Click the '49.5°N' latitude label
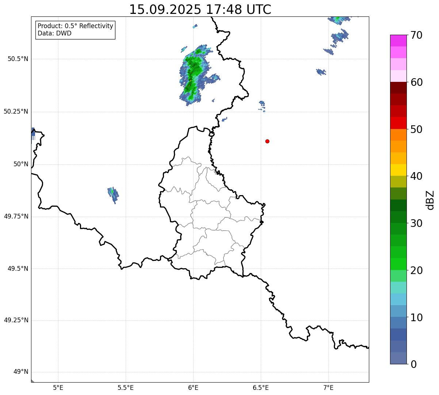This screenshot has width=439, height=395. (18, 269)
